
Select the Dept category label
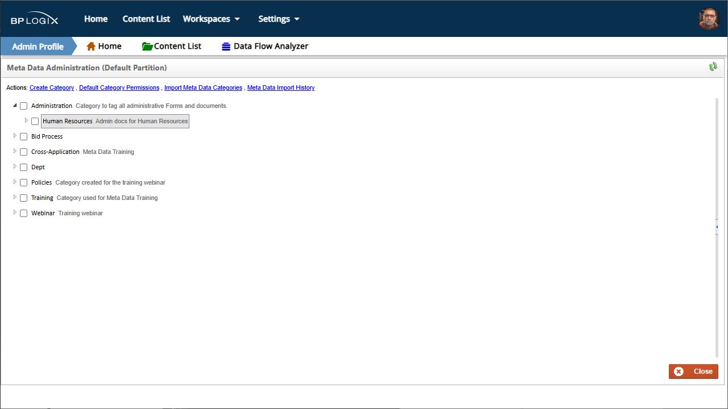pos(38,167)
